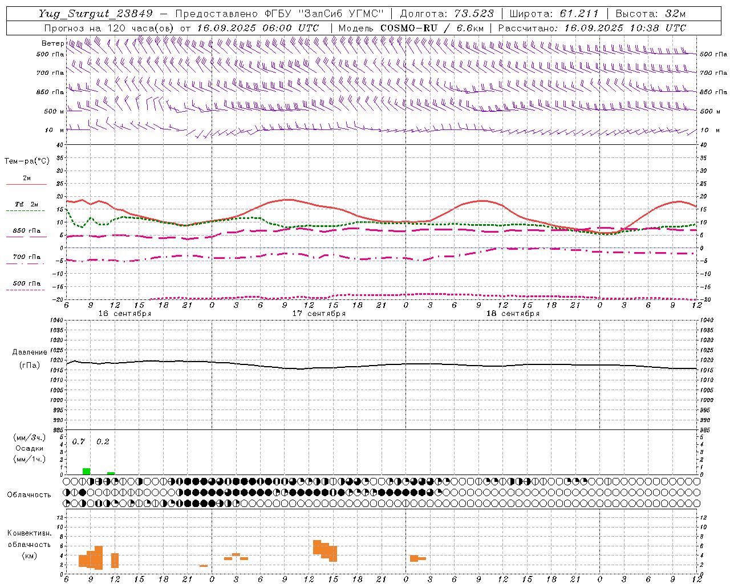Click the precipitation value '0.7'
This screenshot has height=584, width=730.
pos(78,442)
